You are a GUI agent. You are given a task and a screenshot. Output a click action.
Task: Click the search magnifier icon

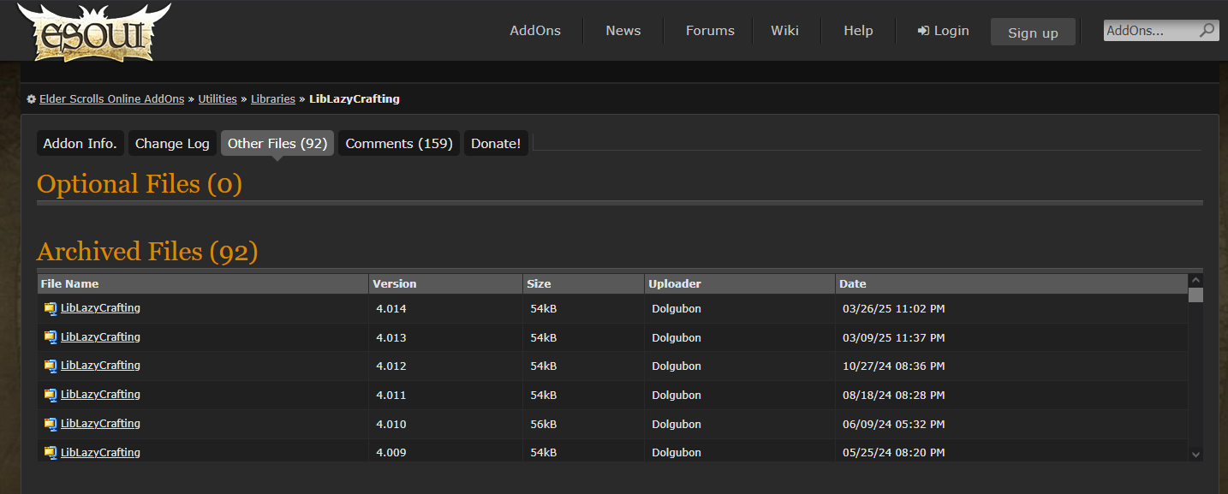1207,31
